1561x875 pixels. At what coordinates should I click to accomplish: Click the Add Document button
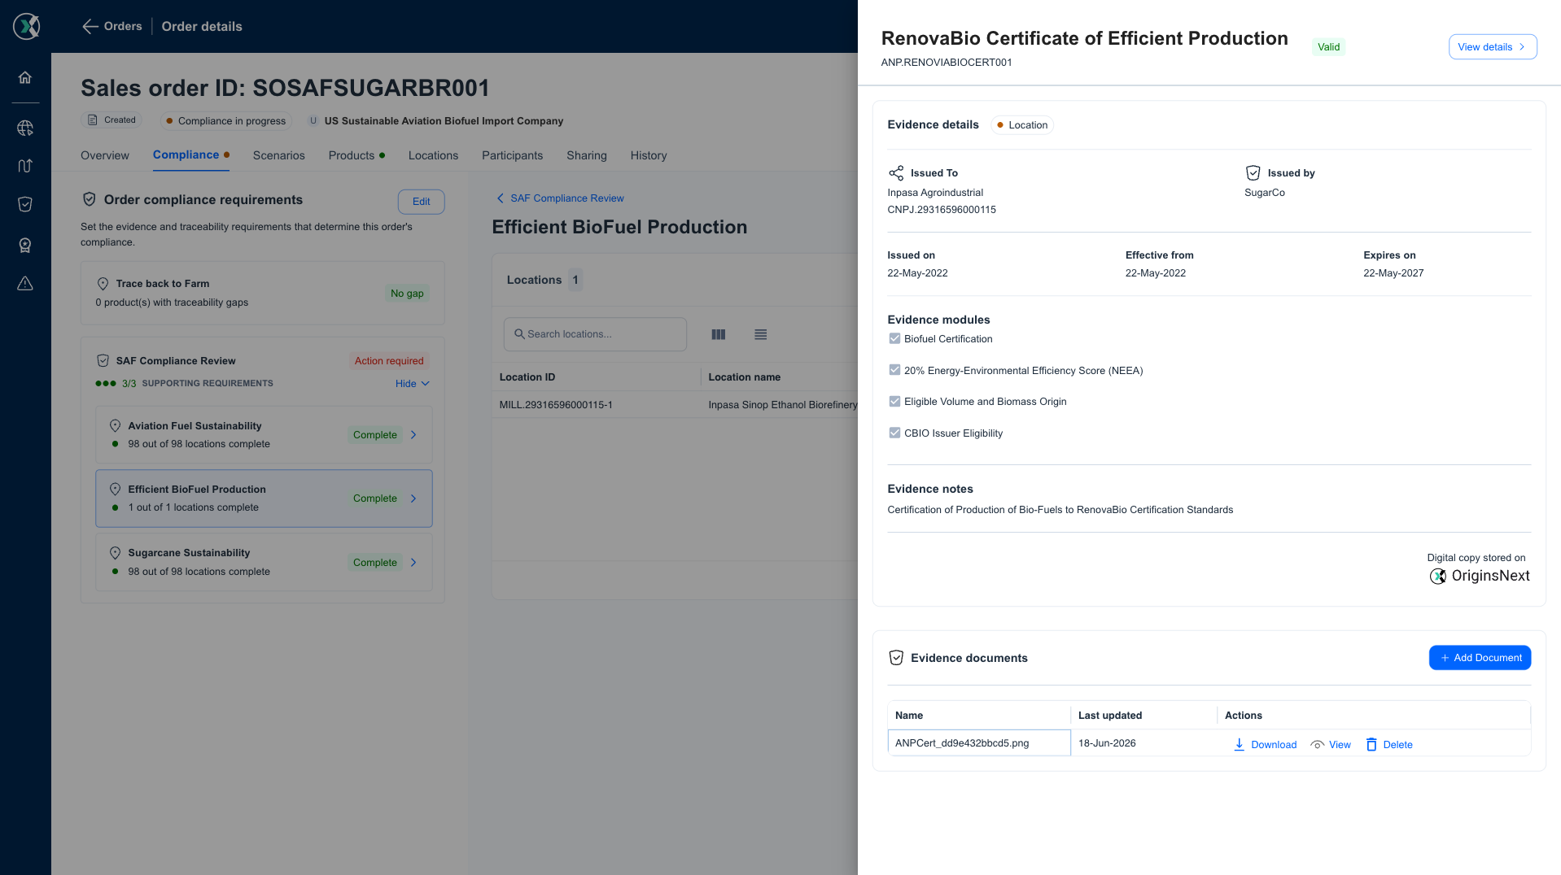point(1480,658)
